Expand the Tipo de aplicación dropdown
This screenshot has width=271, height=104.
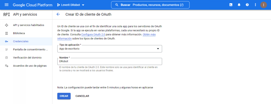[110, 49]
